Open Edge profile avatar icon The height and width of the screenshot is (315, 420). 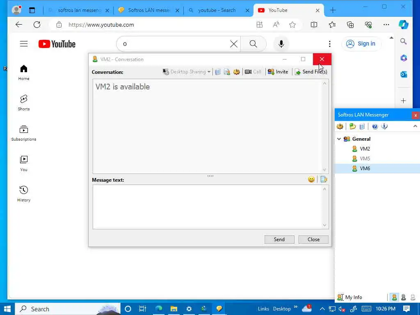click(16, 10)
